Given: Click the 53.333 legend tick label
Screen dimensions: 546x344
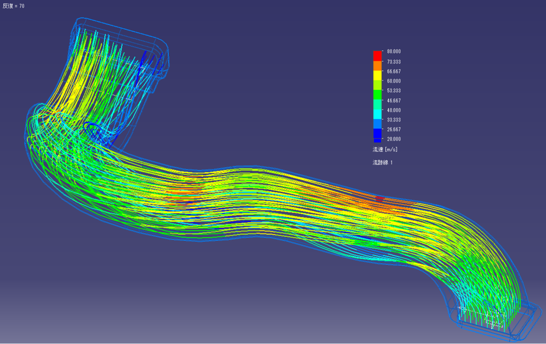Looking at the screenshot, I should pos(394,91).
